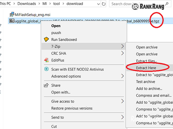The image size is (173, 129).
Task: Expand breadcrumb chevron after MI
Action: [x=50, y=4]
